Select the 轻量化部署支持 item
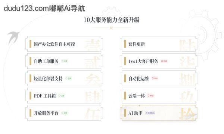Image resolution: width=224 pixels, height=134 pixels. (64, 78)
